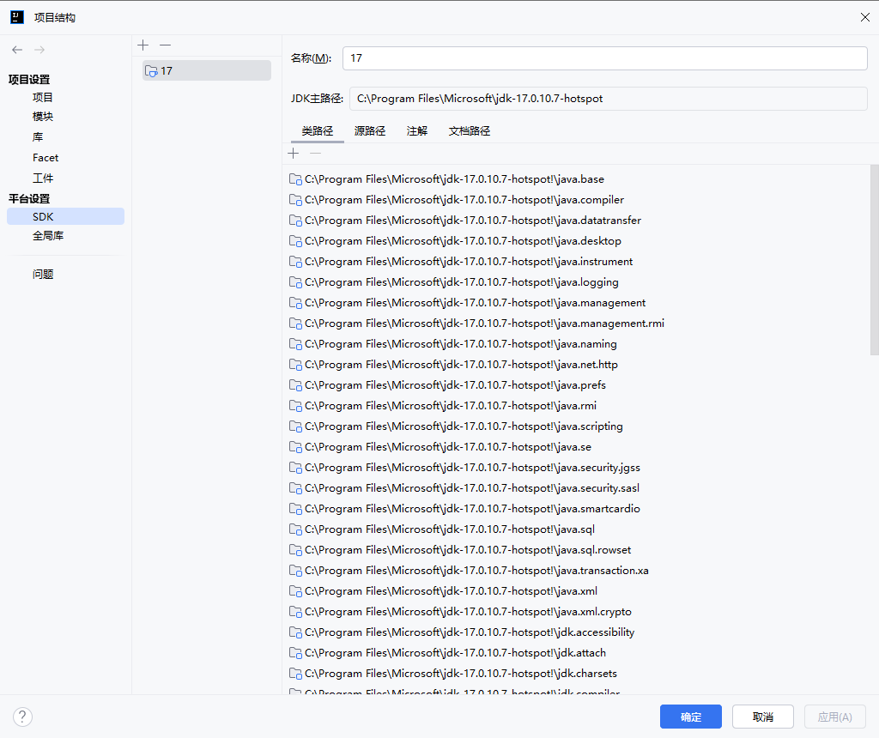879x738 pixels.
Task: Select 项目 in project settings
Action: tap(43, 98)
